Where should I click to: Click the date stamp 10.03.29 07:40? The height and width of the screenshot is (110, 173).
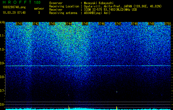(x=14, y=13)
